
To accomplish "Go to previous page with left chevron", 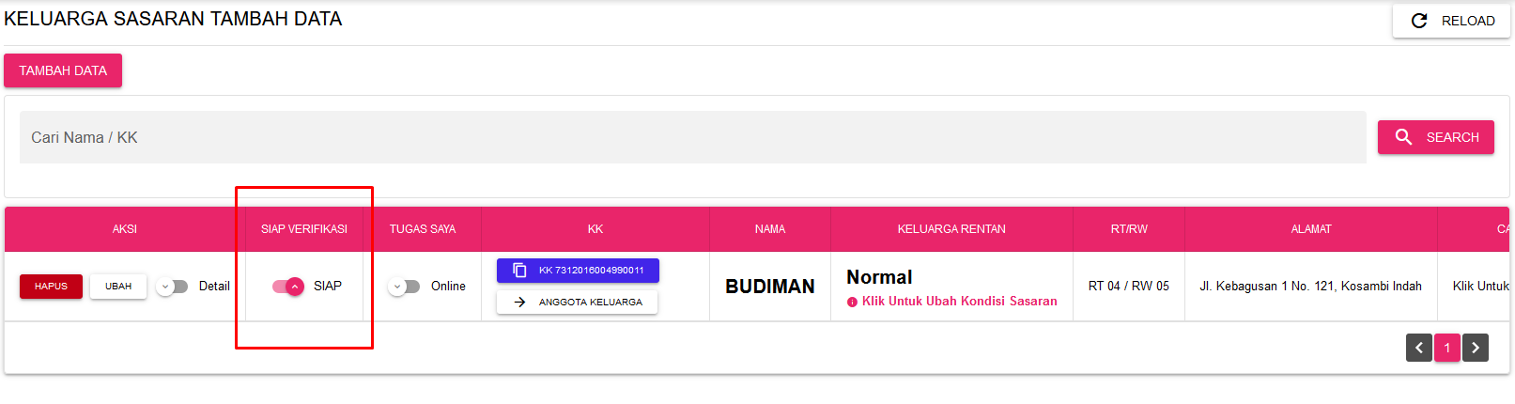I will 1418,348.
